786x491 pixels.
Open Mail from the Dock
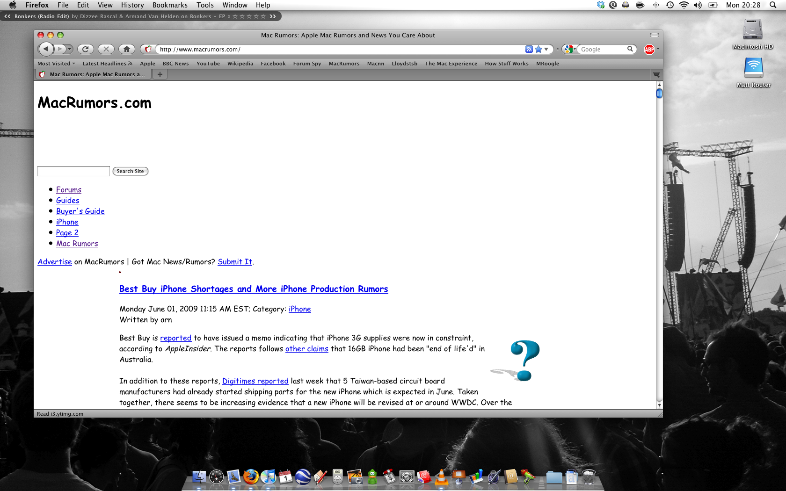click(234, 477)
